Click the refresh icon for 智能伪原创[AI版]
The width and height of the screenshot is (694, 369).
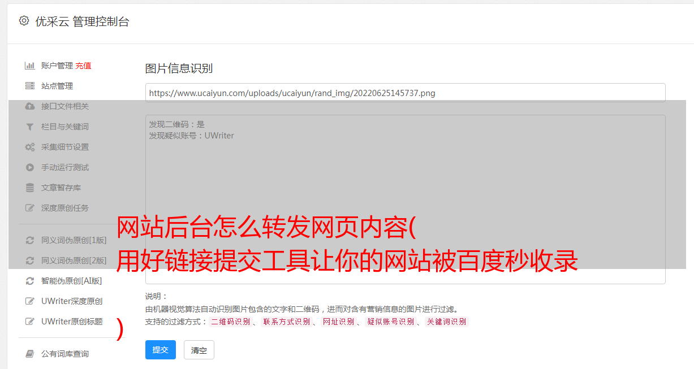(30, 281)
